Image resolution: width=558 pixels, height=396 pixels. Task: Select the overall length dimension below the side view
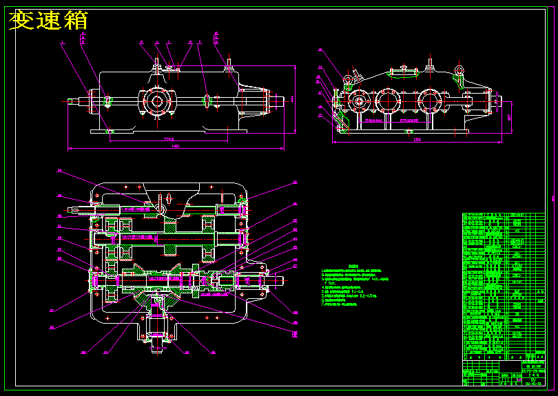tap(417, 140)
